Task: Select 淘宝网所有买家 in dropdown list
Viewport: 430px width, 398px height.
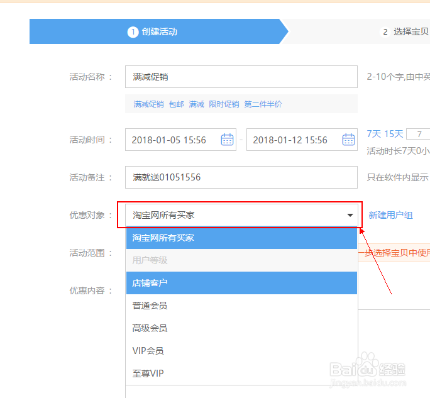Action: [241, 238]
